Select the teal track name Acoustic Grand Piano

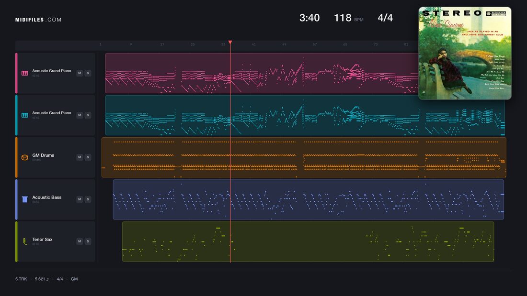pyautogui.click(x=51, y=113)
